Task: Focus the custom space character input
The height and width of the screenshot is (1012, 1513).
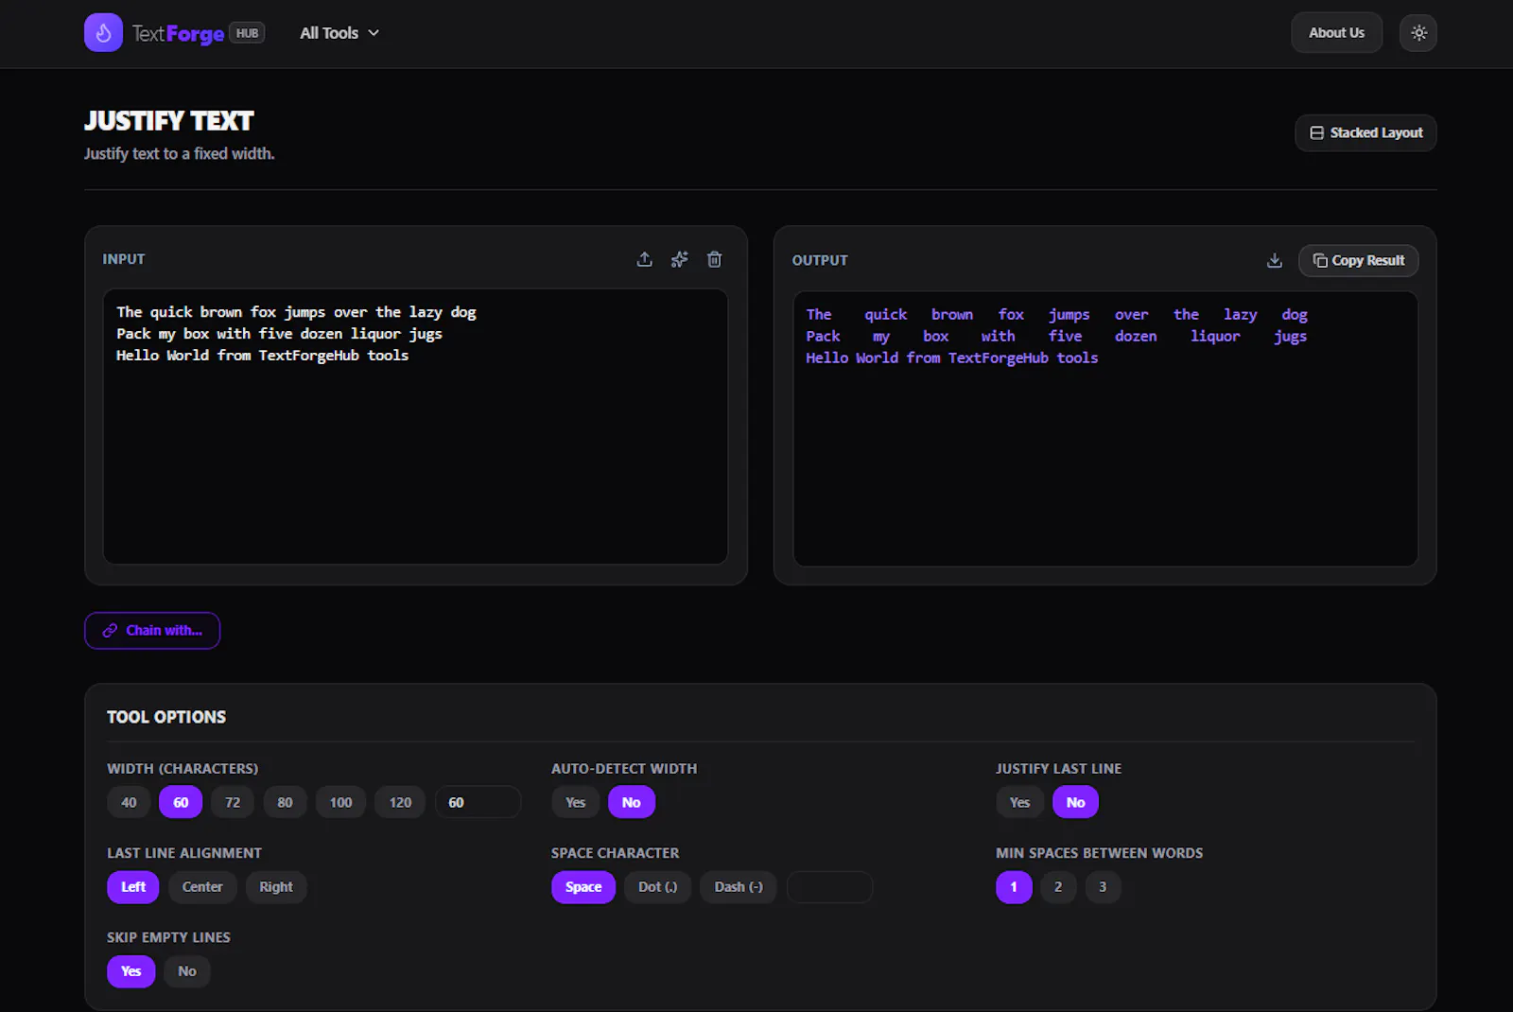Action: (x=829, y=887)
